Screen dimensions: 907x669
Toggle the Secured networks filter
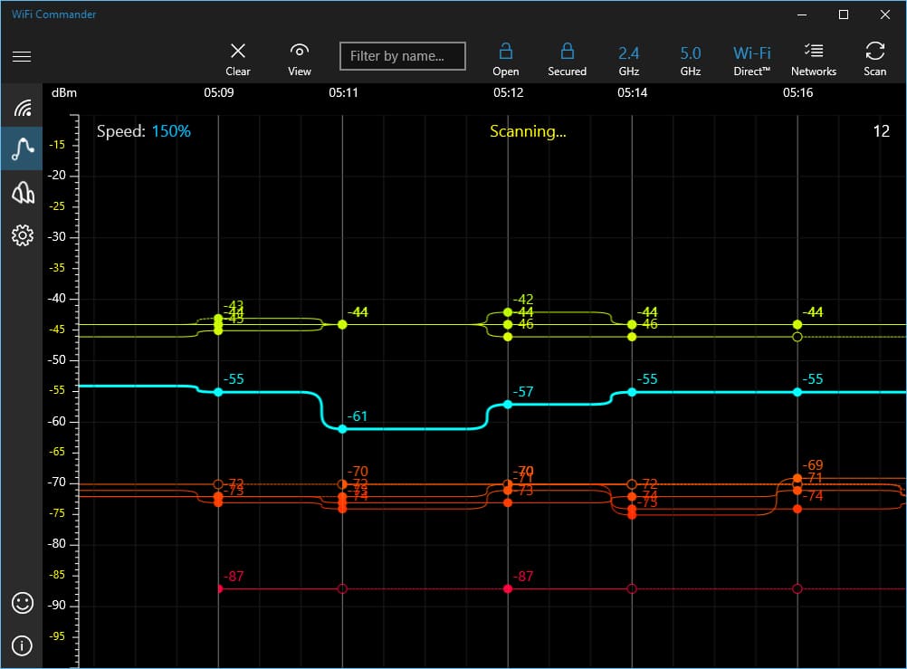(x=568, y=58)
